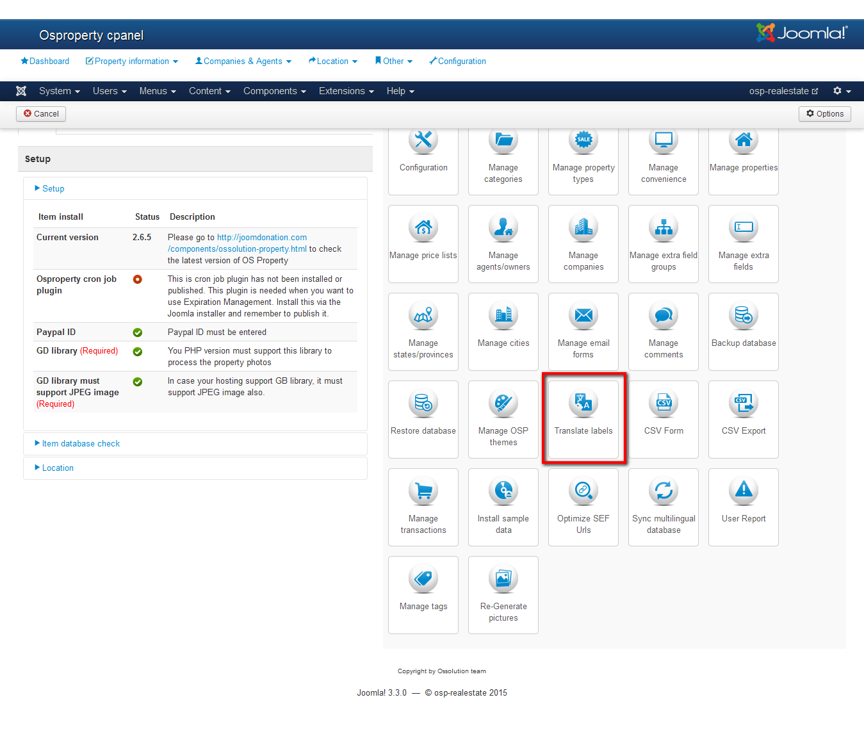Follow the joomdonation.com version link
The image size is (864, 736).
click(261, 238)
